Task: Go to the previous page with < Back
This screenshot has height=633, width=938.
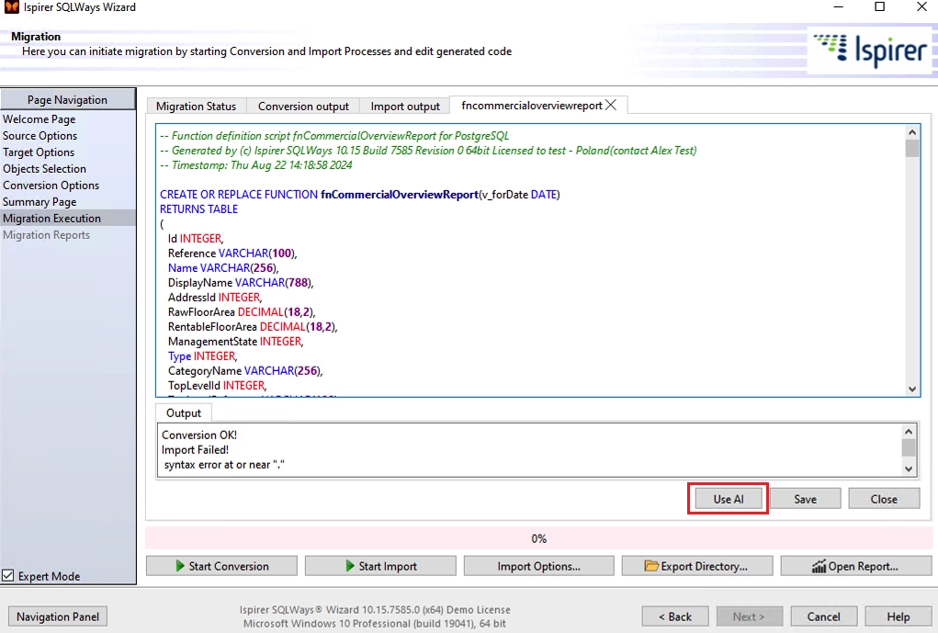Action: pos(674,616)
